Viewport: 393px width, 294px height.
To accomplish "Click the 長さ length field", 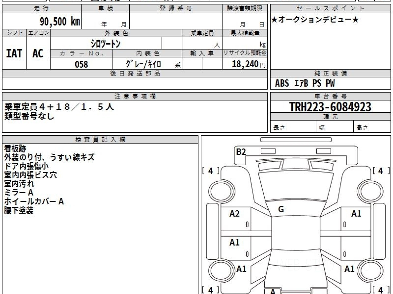I will 293,127.
